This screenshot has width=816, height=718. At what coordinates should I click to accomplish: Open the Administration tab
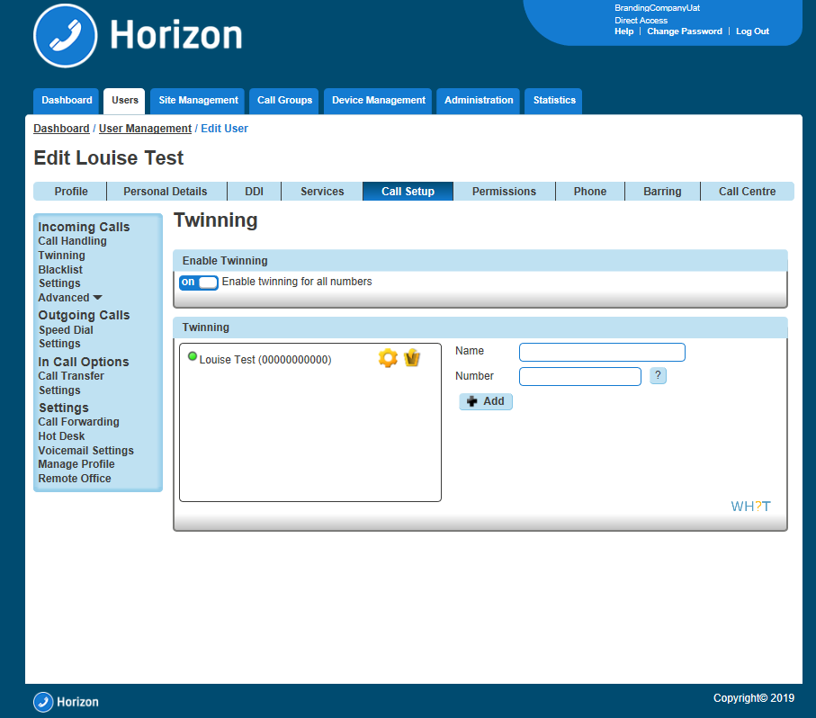tap(479, 101)
